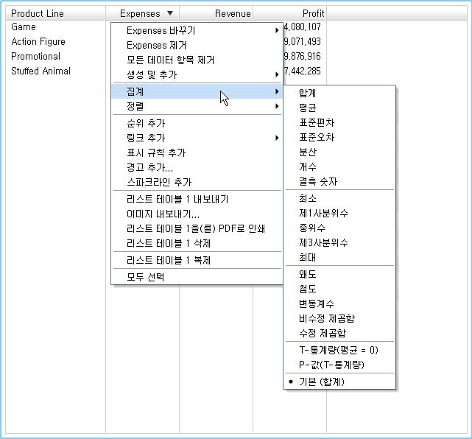The image size is (472, 439).
Task: Select '최대' maximum aggregation
Action: click(x=307, y=257)
